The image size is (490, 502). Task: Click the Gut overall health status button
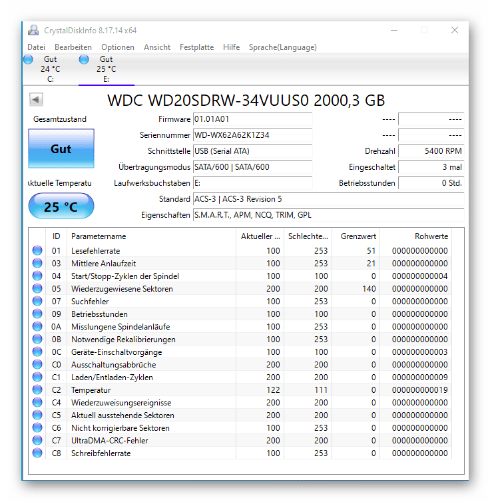(61, 148)
